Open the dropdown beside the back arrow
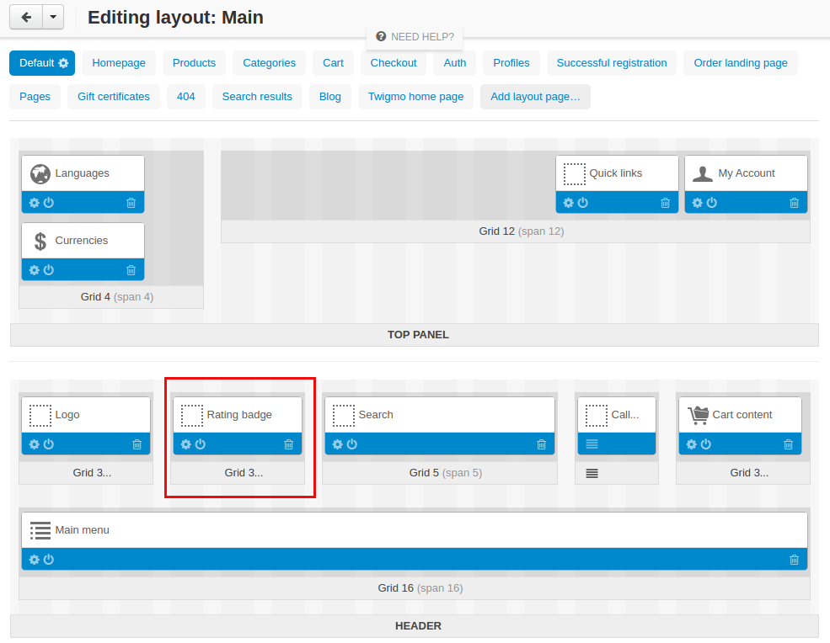830x643 pixels. (52, 17)
